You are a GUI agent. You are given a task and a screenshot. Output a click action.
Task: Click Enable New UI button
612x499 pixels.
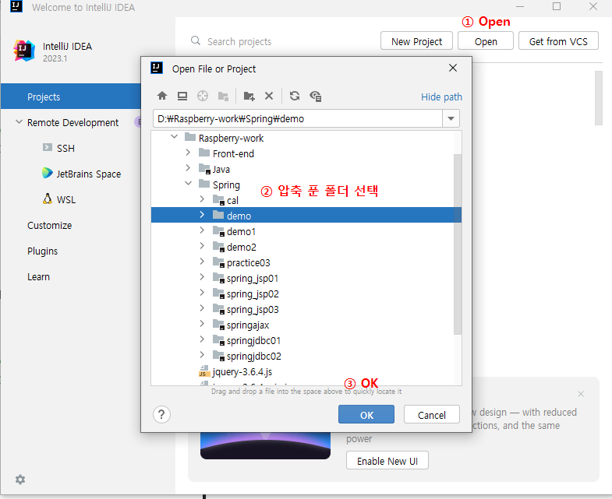[387, 461]
